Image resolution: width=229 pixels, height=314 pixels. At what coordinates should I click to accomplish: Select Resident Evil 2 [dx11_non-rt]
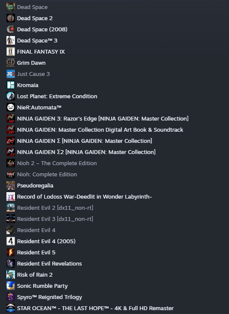pyautogui.click(x=55, y=208)
